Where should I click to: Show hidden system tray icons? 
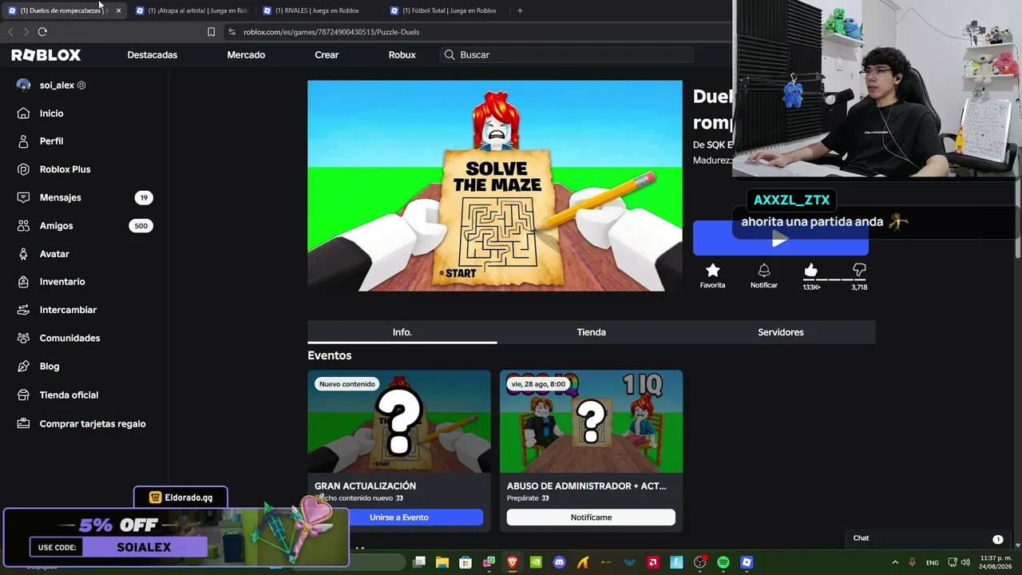pos(895,562)
